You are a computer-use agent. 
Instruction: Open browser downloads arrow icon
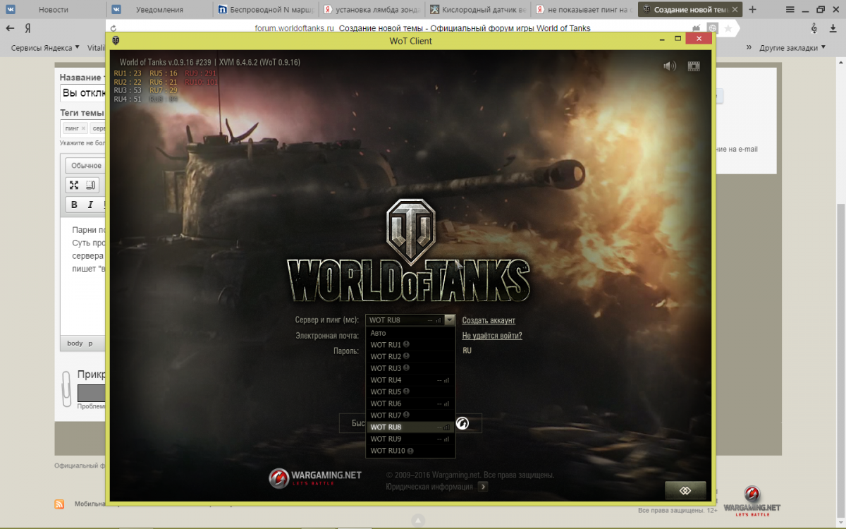(x=833, y=28)
